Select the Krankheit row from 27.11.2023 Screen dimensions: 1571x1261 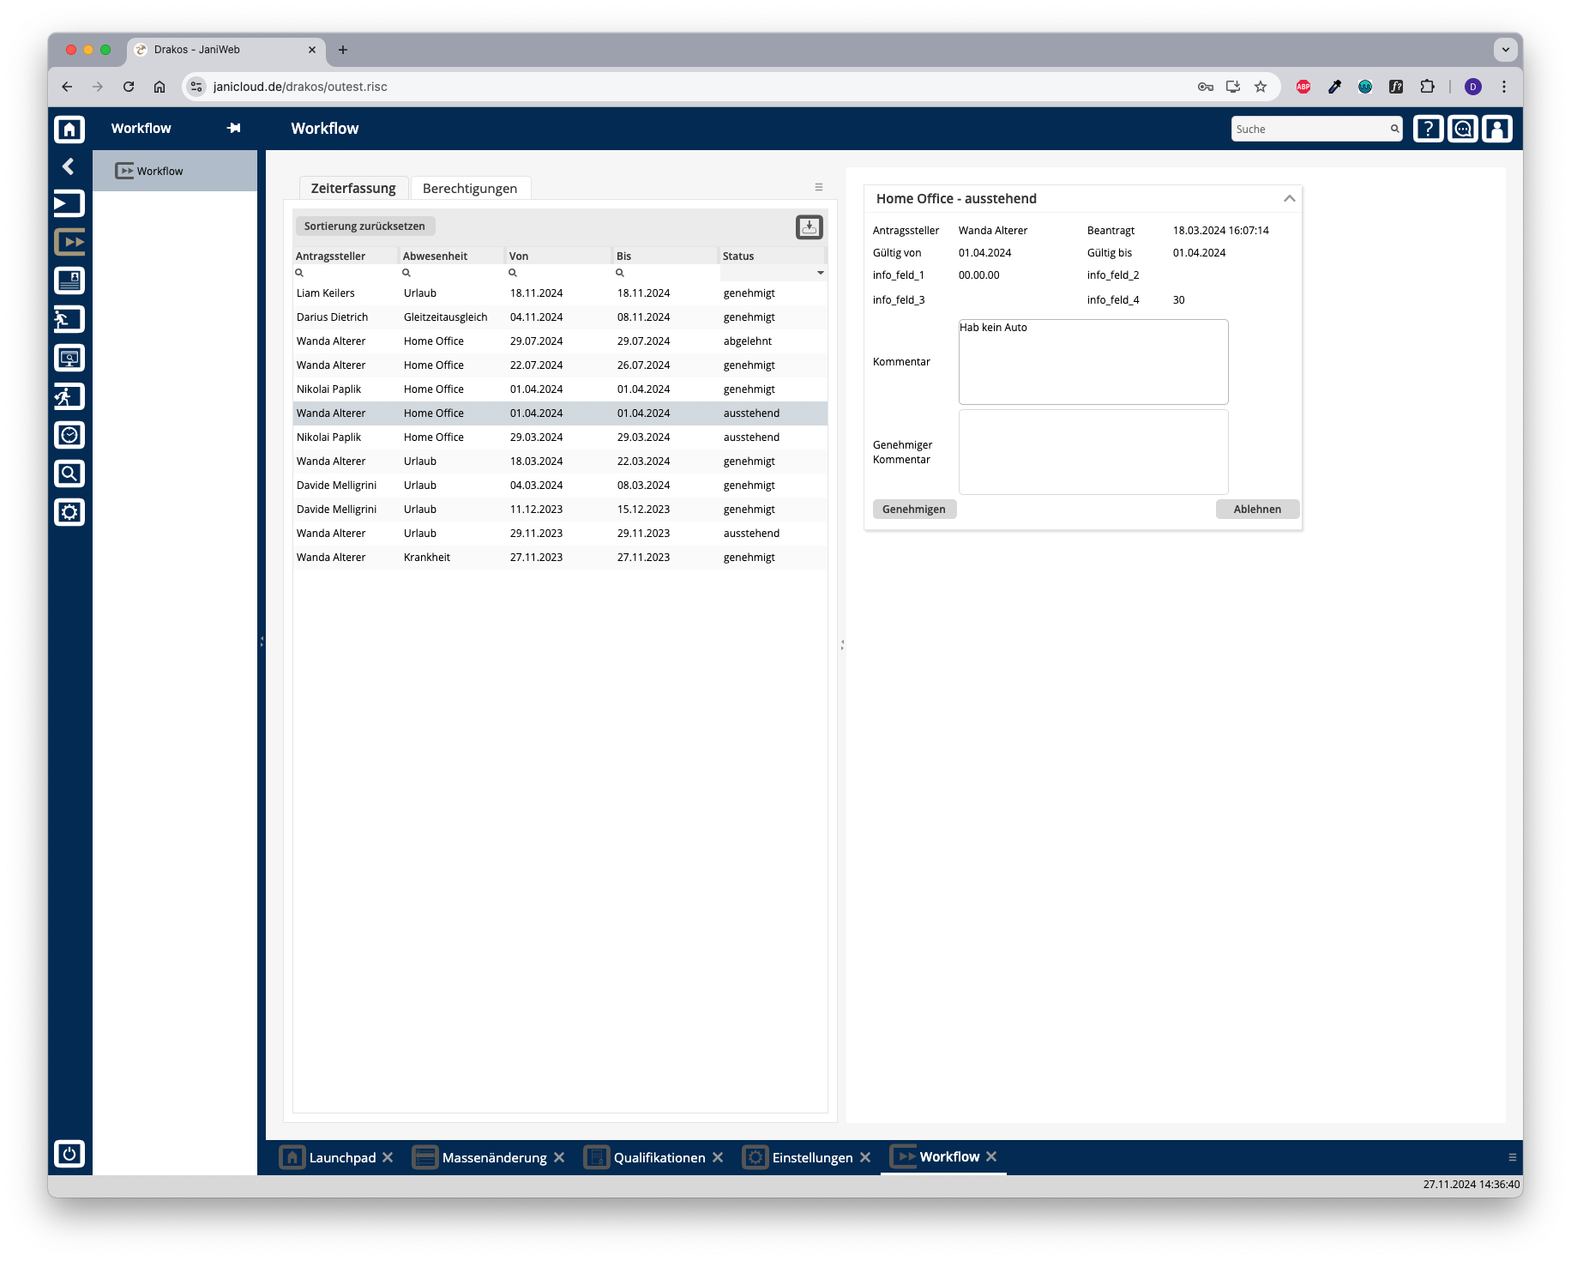[x=560, y=558]
